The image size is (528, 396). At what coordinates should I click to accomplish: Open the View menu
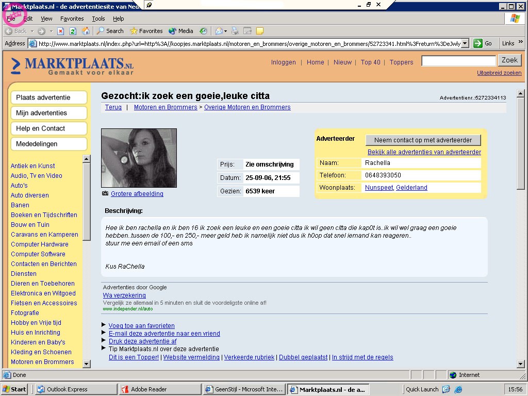tap(46, 19)
